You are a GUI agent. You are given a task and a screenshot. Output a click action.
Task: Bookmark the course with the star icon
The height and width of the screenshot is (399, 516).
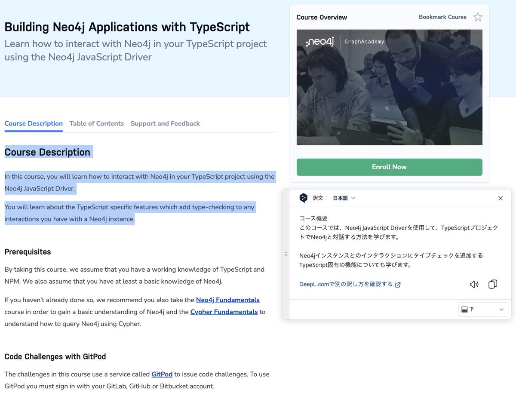coord(477,17)
